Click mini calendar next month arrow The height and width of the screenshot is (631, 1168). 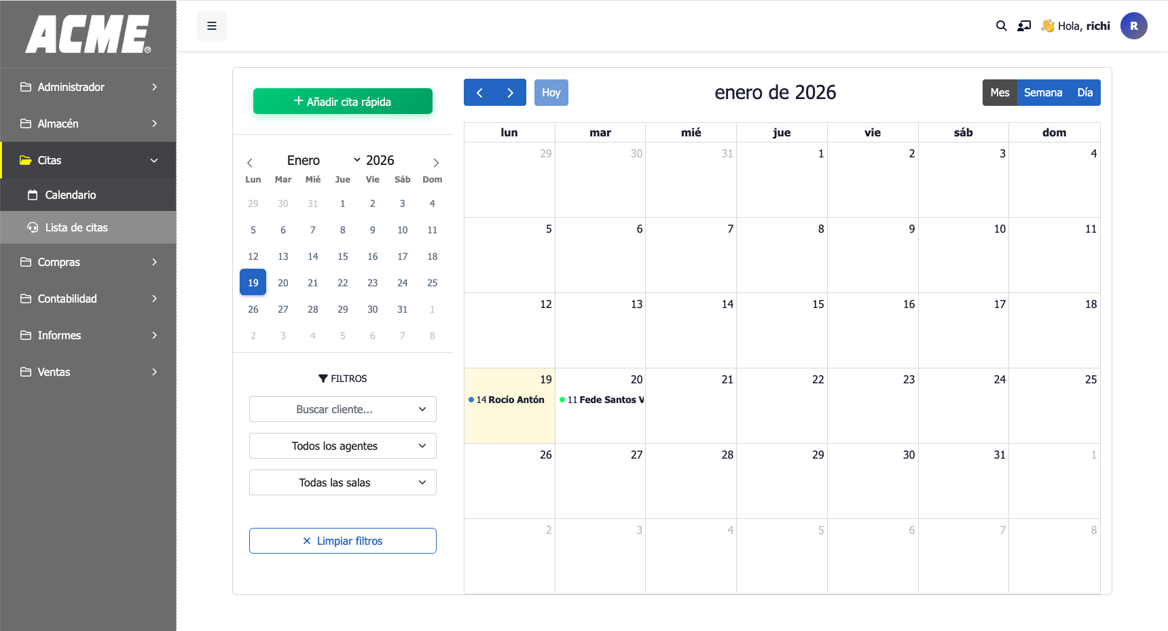436,163
